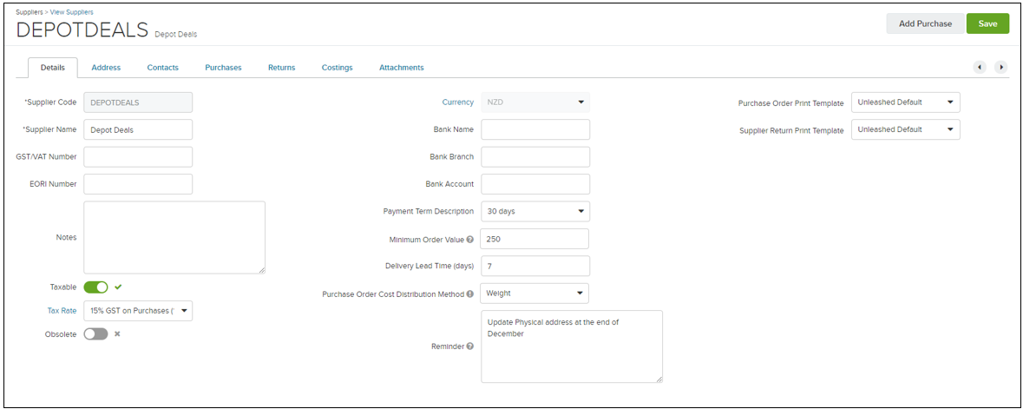Click the GST/VAT Number field
1023x409 pixels.
pyautogui.click(x=138, y=157)
